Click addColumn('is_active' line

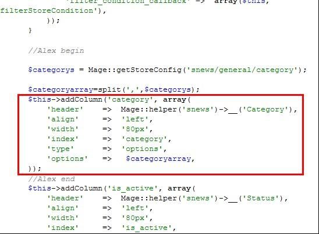tap(112, 188)
